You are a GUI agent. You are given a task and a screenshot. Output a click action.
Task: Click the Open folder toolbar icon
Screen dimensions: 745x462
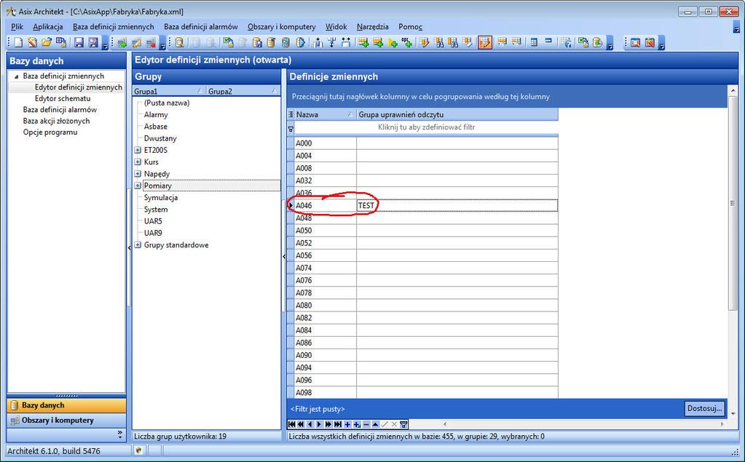(47, 42)
